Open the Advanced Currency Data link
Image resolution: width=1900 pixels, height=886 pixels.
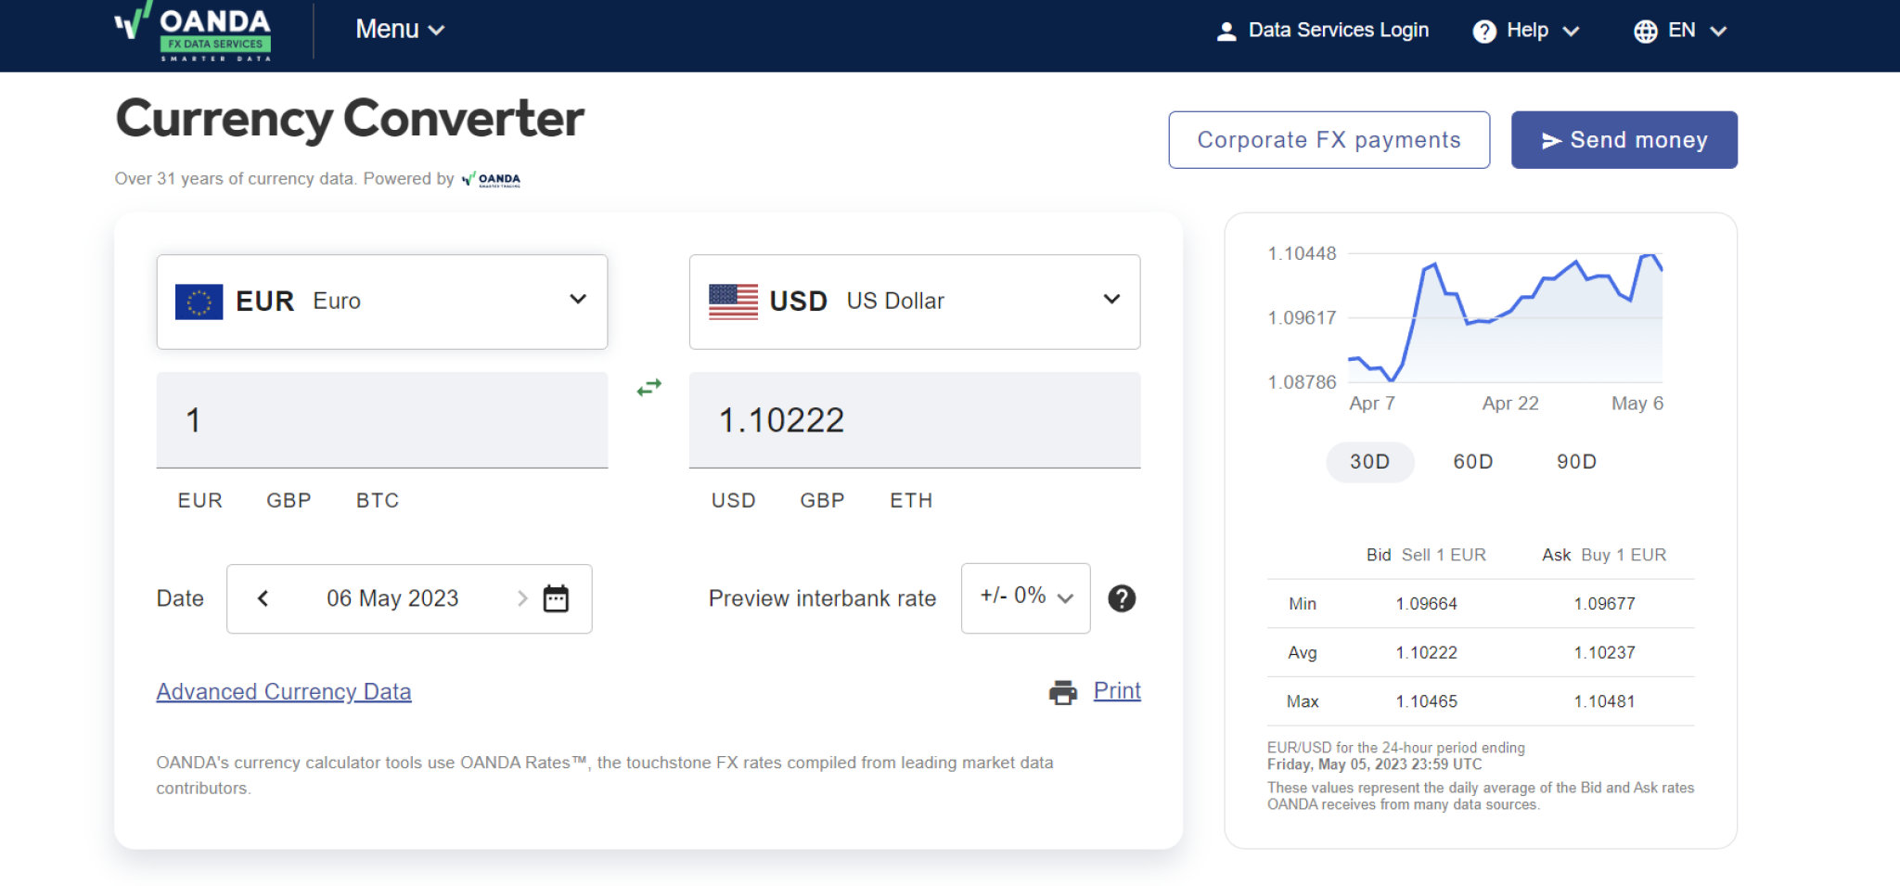[x=283, y=691]
